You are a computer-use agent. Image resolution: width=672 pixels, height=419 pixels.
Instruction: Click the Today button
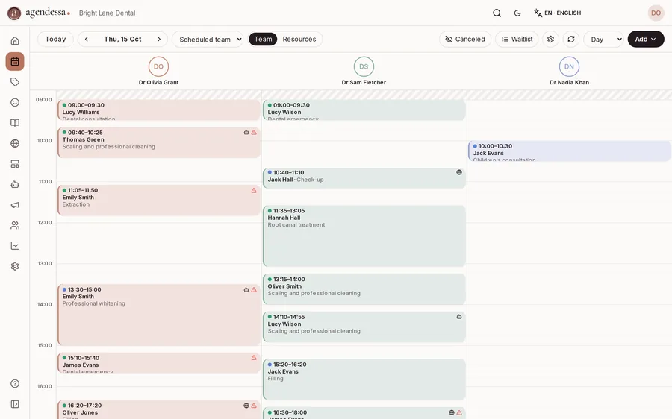pos(55,39)
